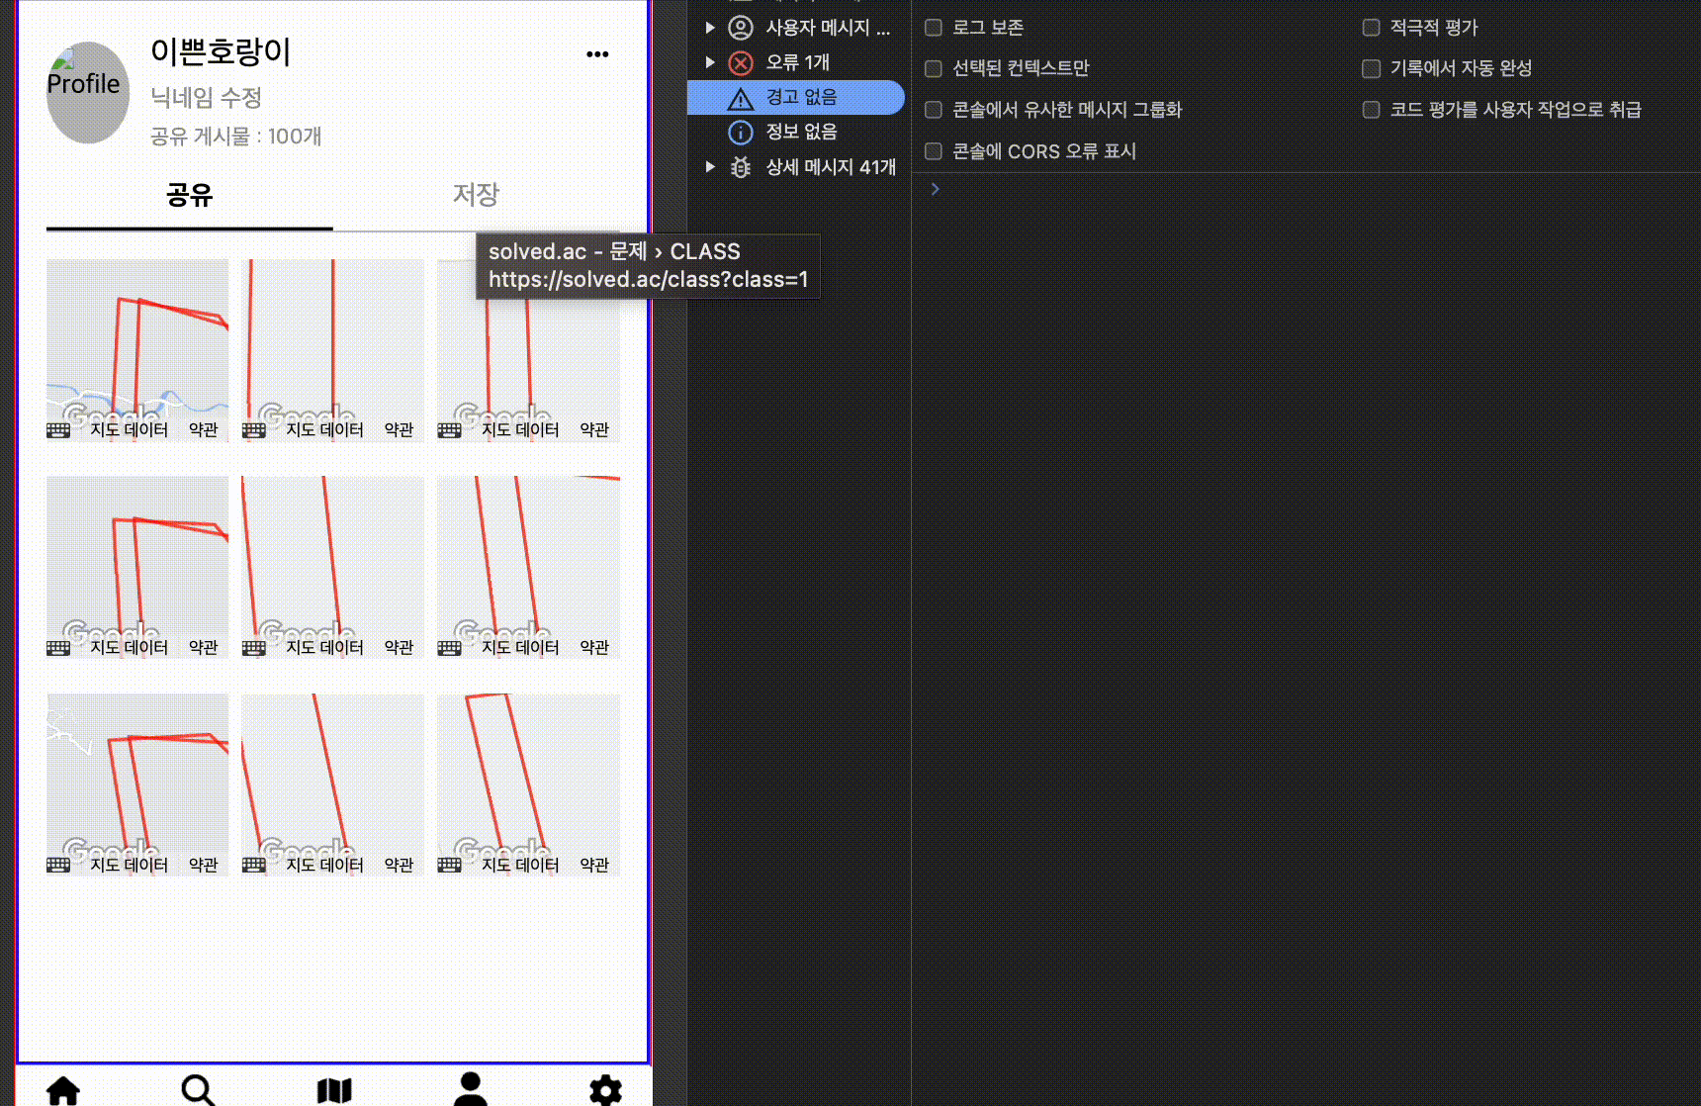This screenshot has width=1701, height=1106.
Task: Click the 닉네임 수정 link
Action: (206, 98)
